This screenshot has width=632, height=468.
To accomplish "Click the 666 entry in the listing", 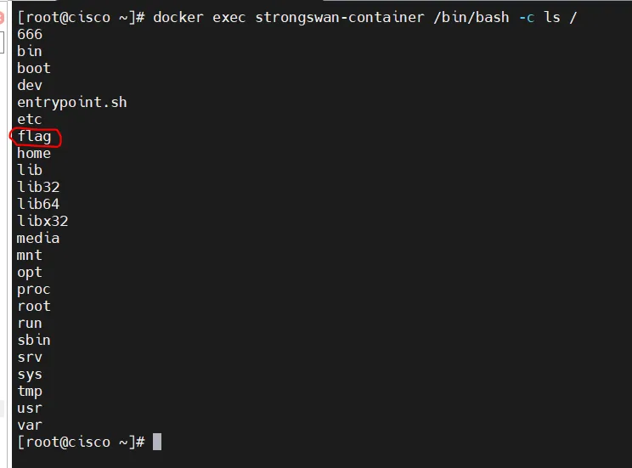I will [x=30, y=34].
